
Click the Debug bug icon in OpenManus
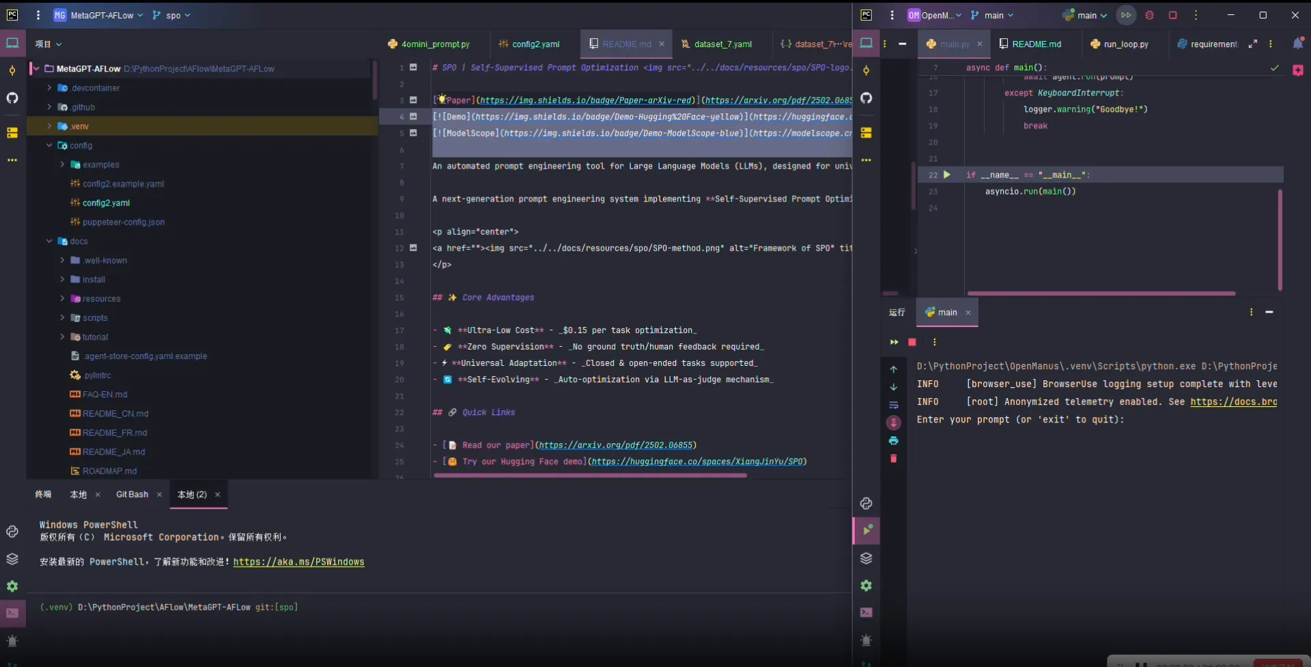click(1150, 15)
